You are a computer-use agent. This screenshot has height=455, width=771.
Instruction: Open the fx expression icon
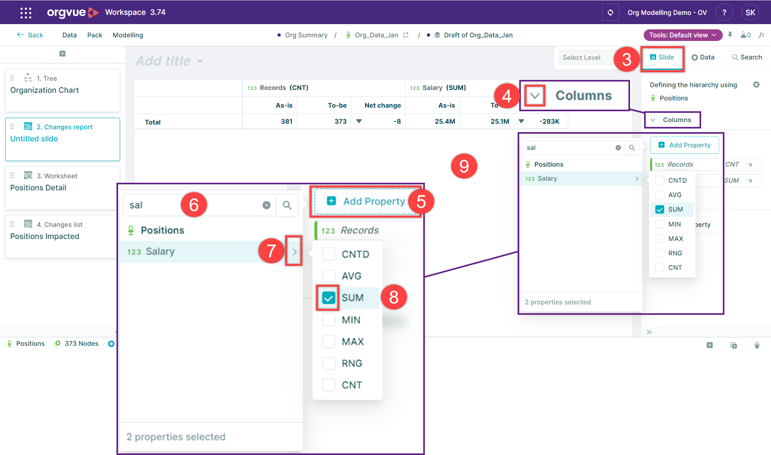(x=761, y=35)
